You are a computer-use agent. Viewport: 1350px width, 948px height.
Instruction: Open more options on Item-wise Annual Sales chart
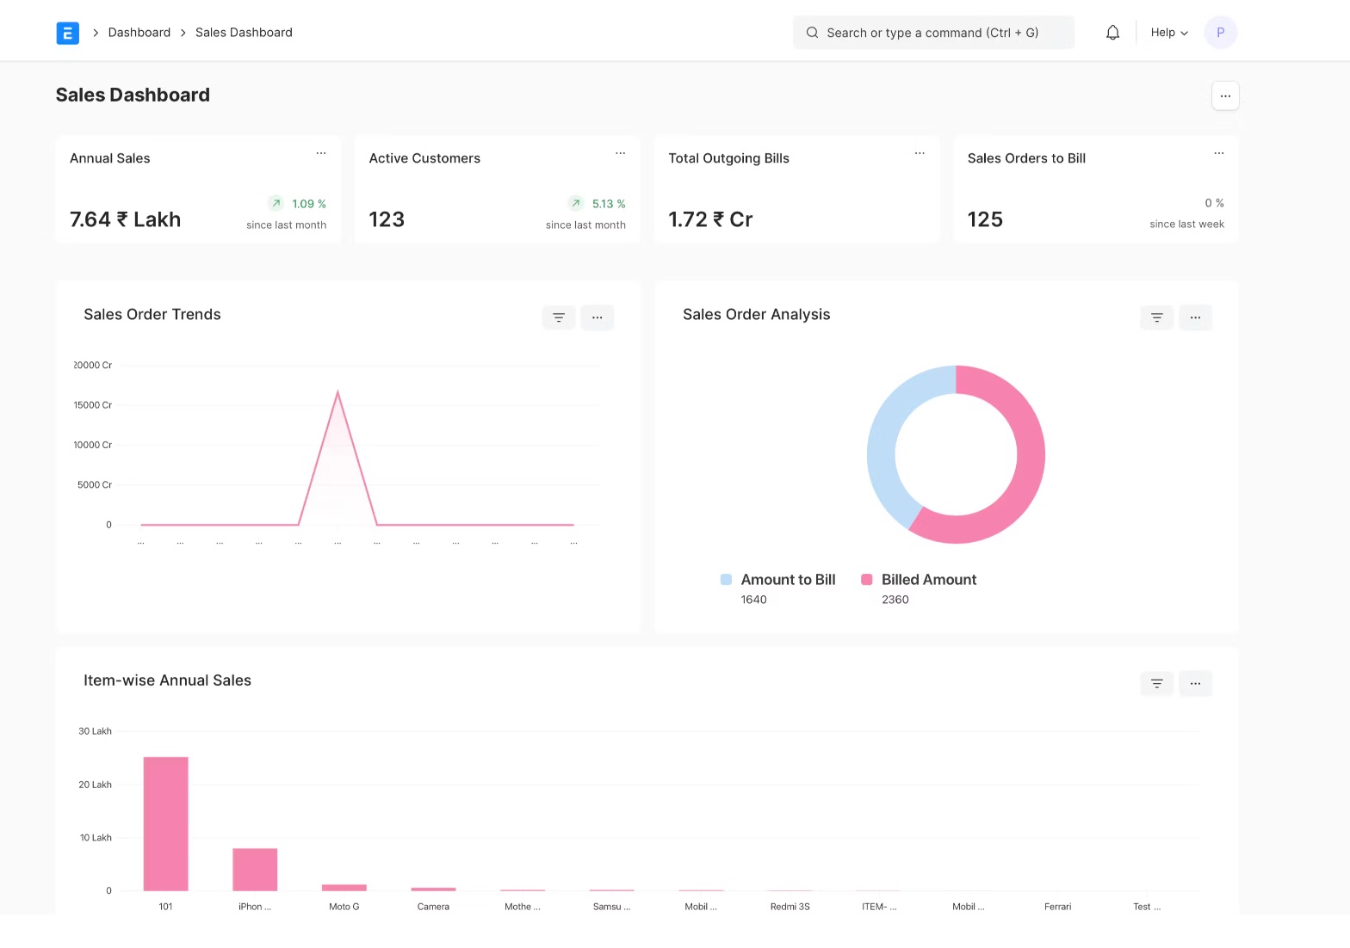point(1195,683)
